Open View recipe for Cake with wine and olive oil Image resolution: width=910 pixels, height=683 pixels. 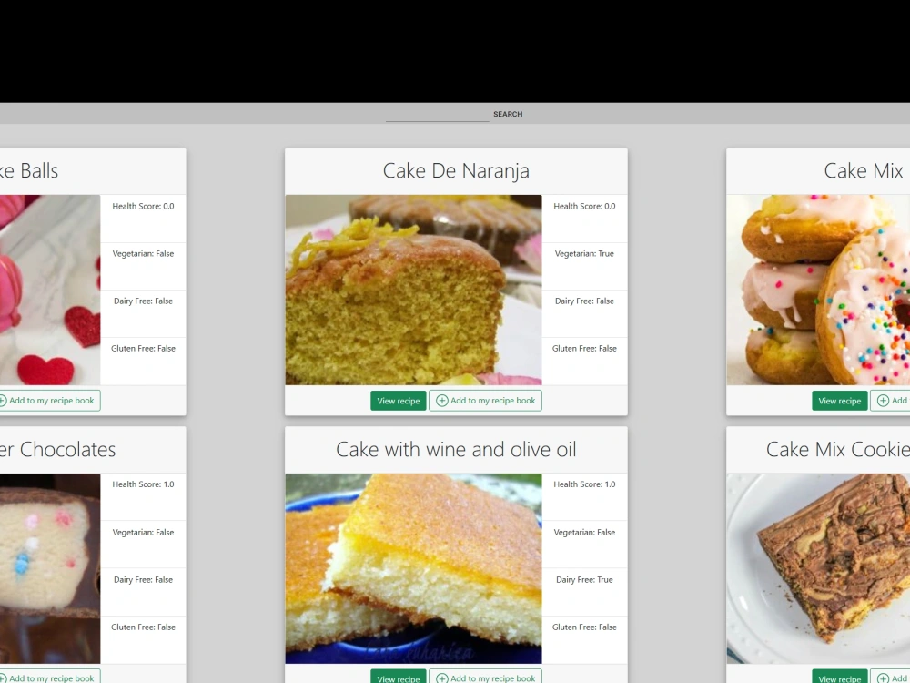(x=398, y=678)
